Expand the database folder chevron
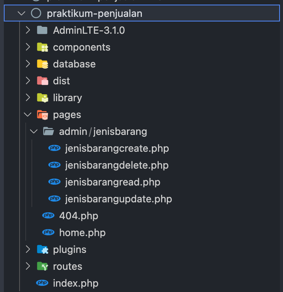 tap(28, 64)
